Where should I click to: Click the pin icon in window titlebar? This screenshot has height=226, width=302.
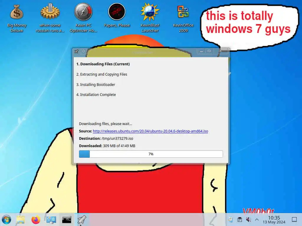tap(76, 51)
